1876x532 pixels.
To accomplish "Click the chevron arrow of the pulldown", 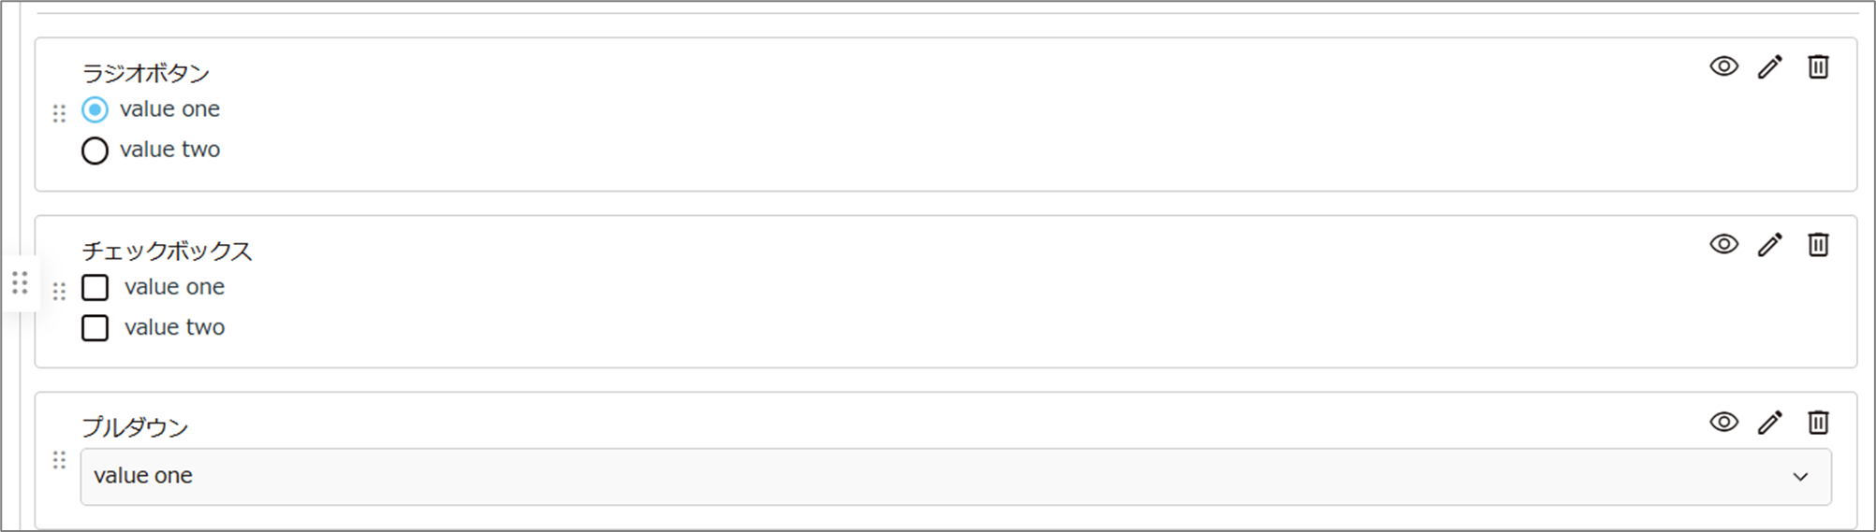I will coord(1800,477).
